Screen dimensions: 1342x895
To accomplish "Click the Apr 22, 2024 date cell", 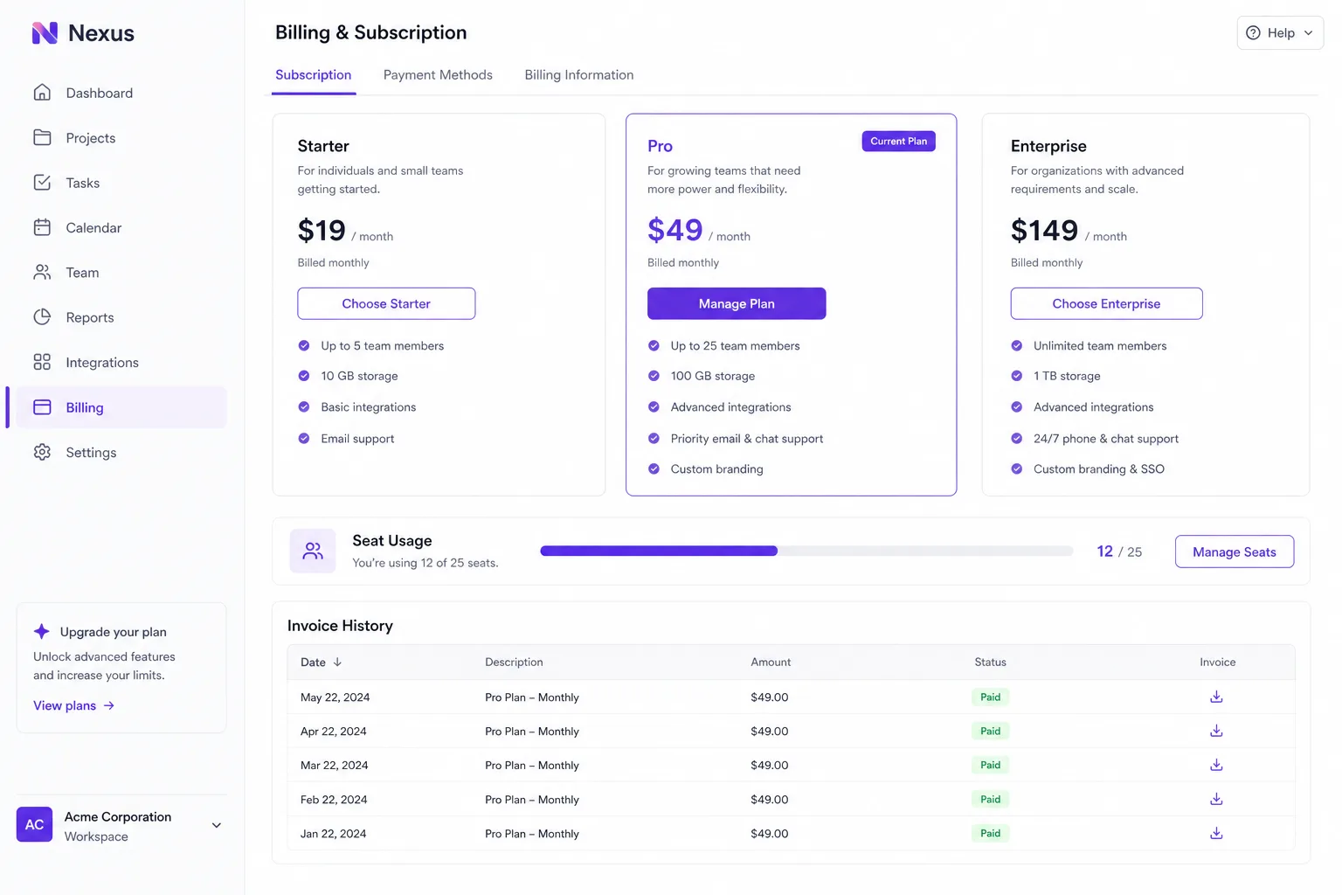I will pos(334,731).
